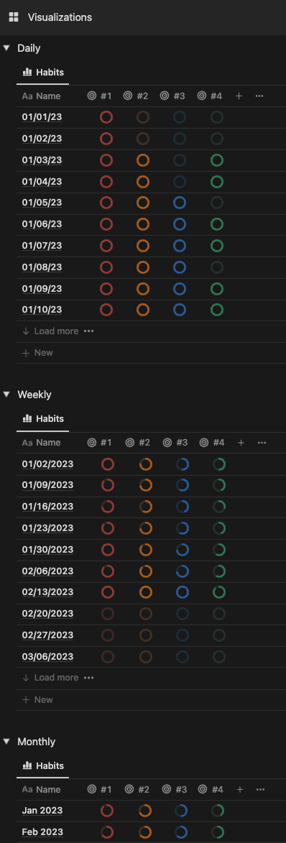Image resolution: width=286 pixels, height=843 pixels.
Task: Add a New row to Daily table
Action: pos(37,353)
